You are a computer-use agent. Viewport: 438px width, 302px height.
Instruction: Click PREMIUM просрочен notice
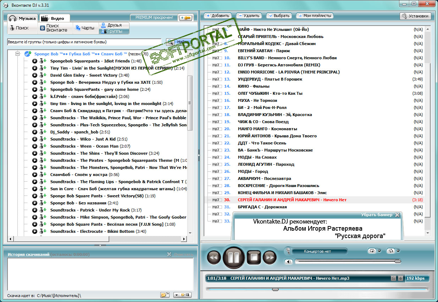point(154,17)
